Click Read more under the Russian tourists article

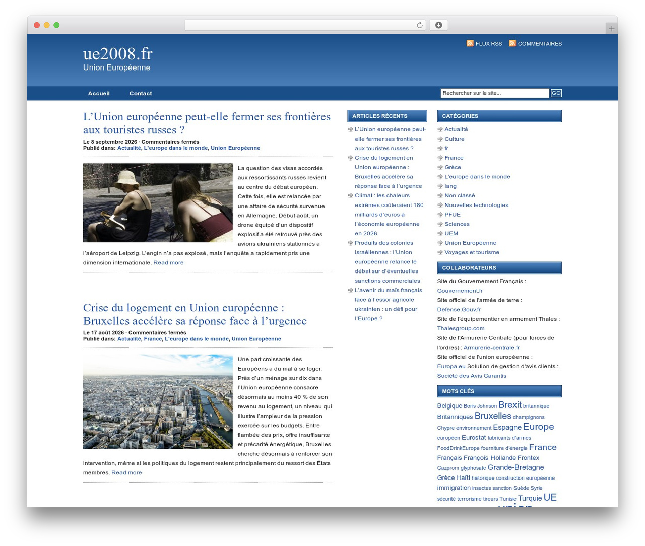coord(168,263)
